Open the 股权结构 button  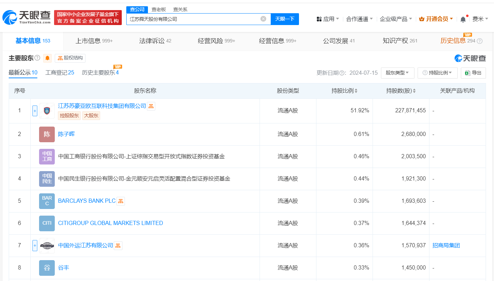point(70,58)
